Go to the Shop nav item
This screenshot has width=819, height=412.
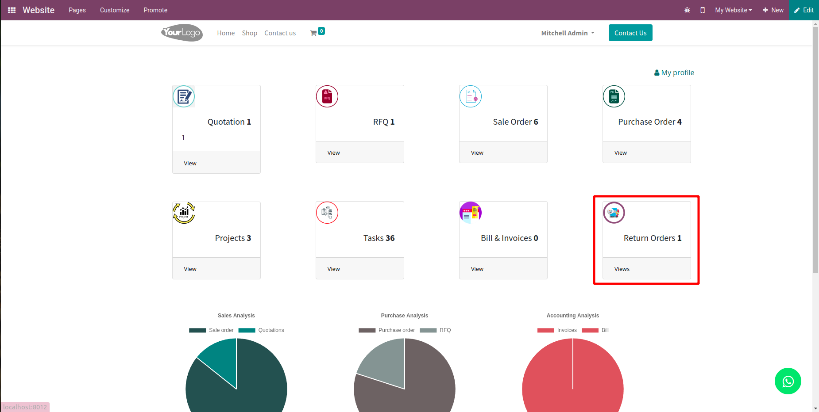coord(250,33)
